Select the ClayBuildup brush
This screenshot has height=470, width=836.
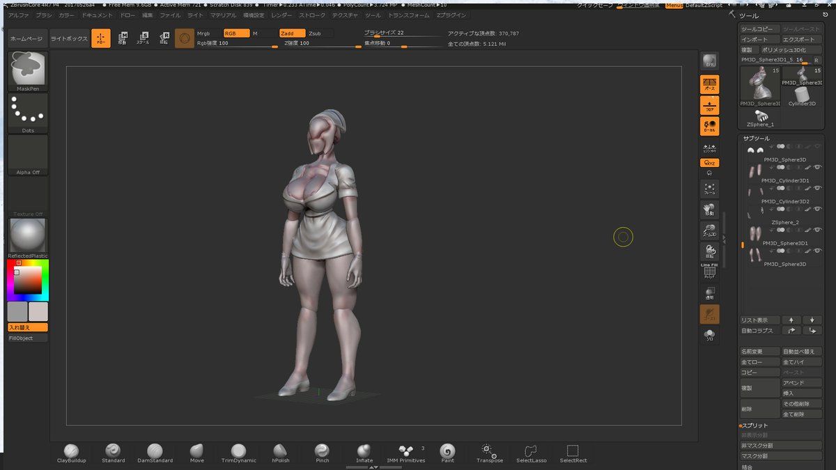(x=71, y=452)
